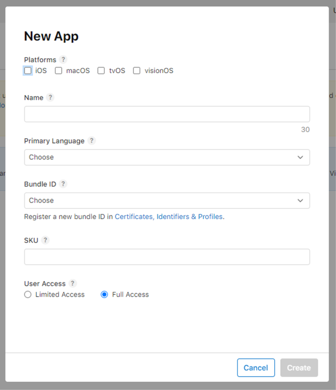336x390 pixels.
Task: Open Certificates, Identifiers & Profiles link
Action: (x=169, y=217)
